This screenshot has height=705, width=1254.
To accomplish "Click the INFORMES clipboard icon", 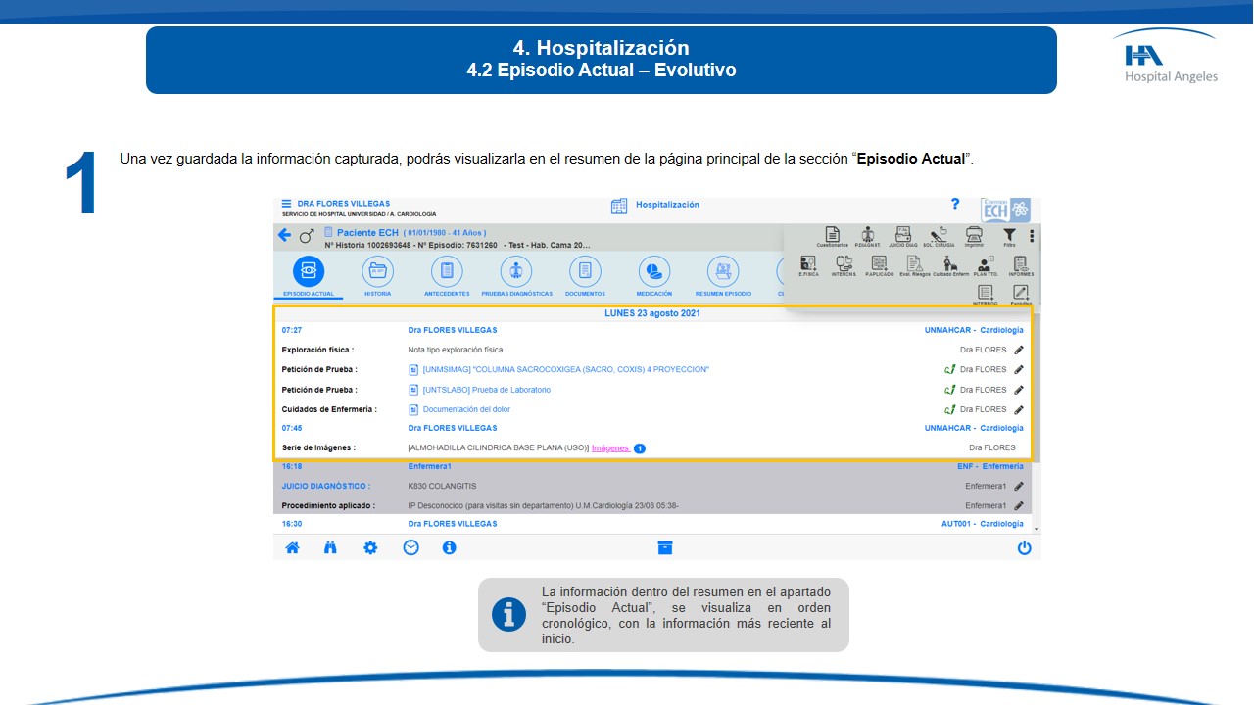I will point(1021,263).
